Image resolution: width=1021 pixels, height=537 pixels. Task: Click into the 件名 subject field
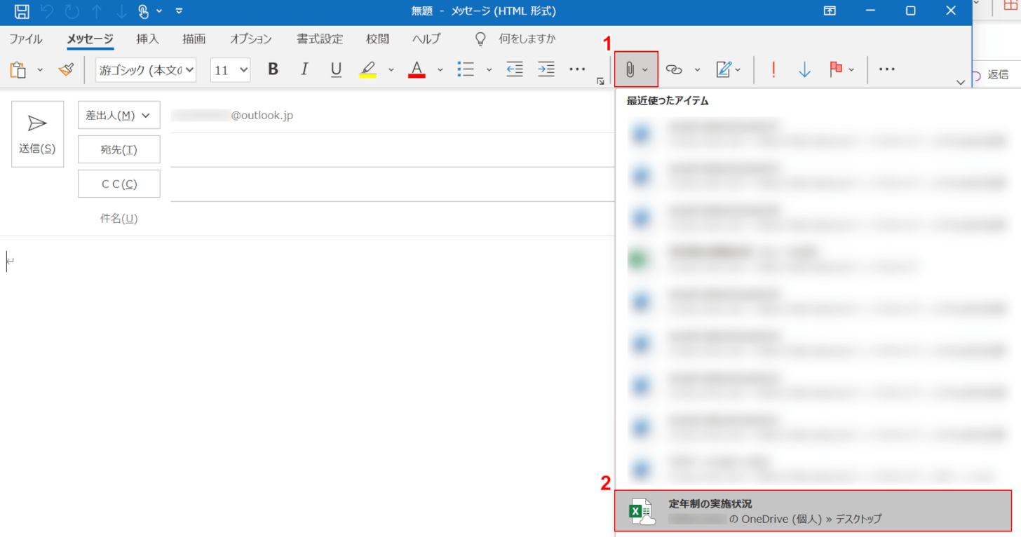pyautogui.click(x=392, y=218)
